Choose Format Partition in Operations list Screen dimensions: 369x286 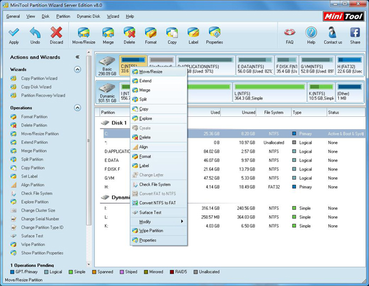34,117
